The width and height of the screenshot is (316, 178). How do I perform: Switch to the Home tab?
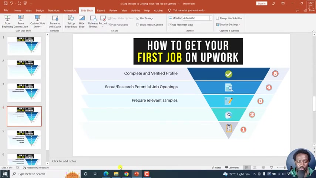point(18,10)
